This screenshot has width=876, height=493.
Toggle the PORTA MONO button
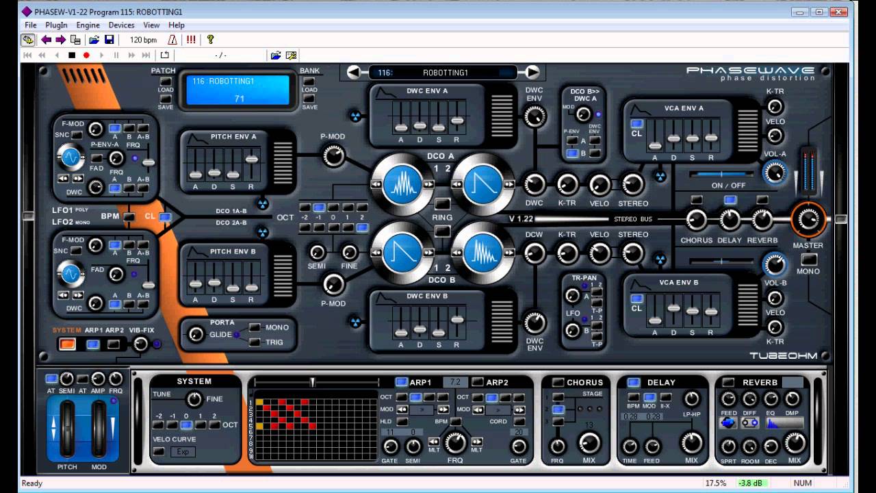(255, 327)
